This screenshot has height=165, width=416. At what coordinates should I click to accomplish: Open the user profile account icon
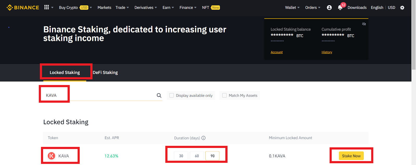pos(329,8)
